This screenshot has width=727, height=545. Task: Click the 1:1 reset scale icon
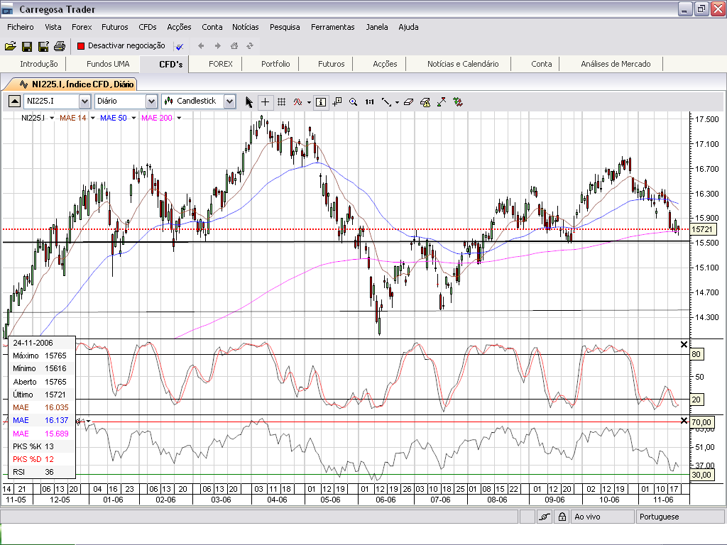click(369, 101)
